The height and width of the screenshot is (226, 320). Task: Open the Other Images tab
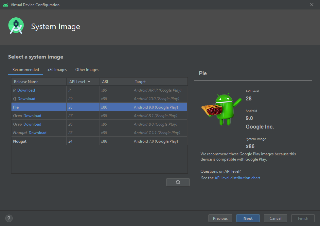(87, 70)
